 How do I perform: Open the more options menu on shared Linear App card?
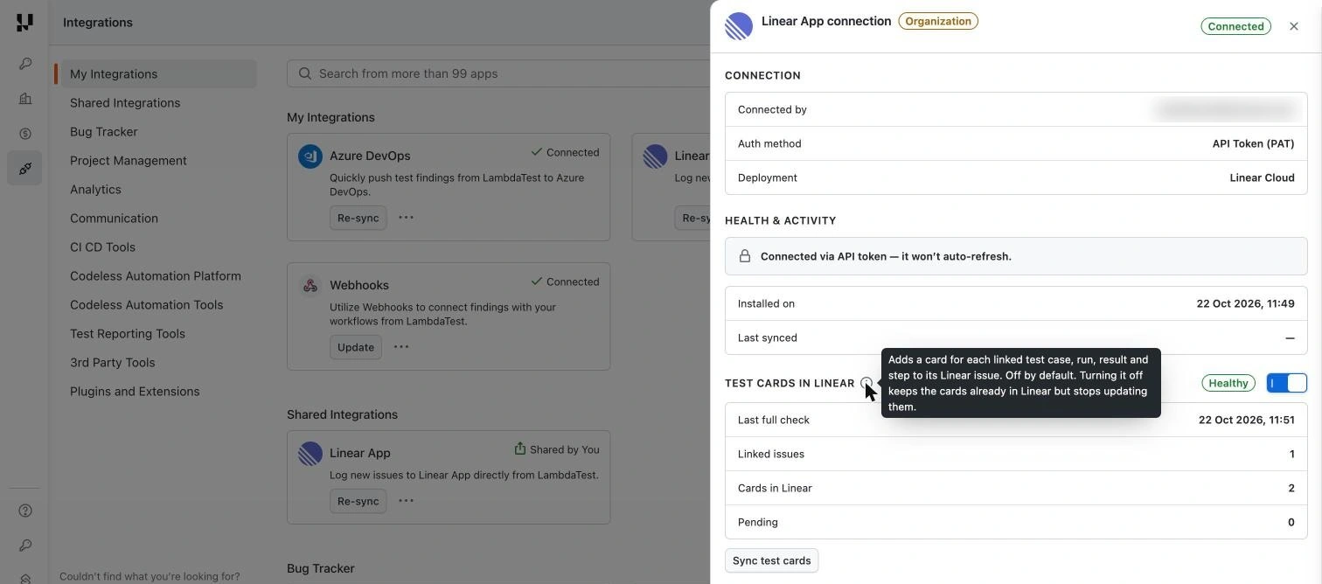(406, 501)
